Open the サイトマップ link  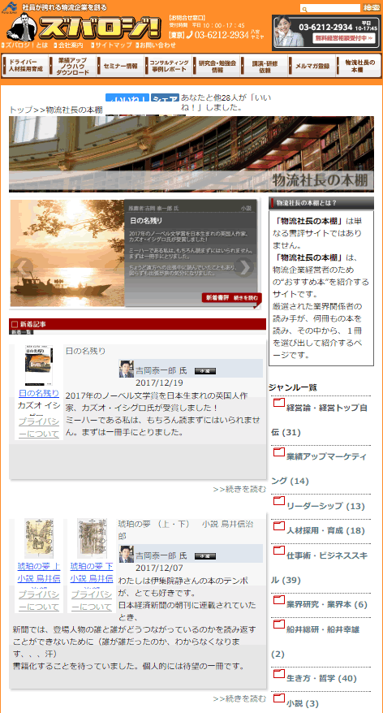pyautogui.click(x=111, y=45)
